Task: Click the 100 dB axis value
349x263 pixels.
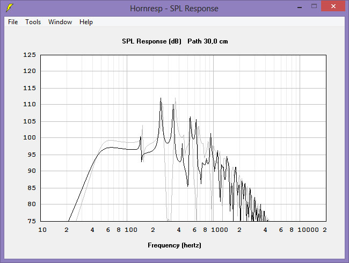Action: pos(30,137)
